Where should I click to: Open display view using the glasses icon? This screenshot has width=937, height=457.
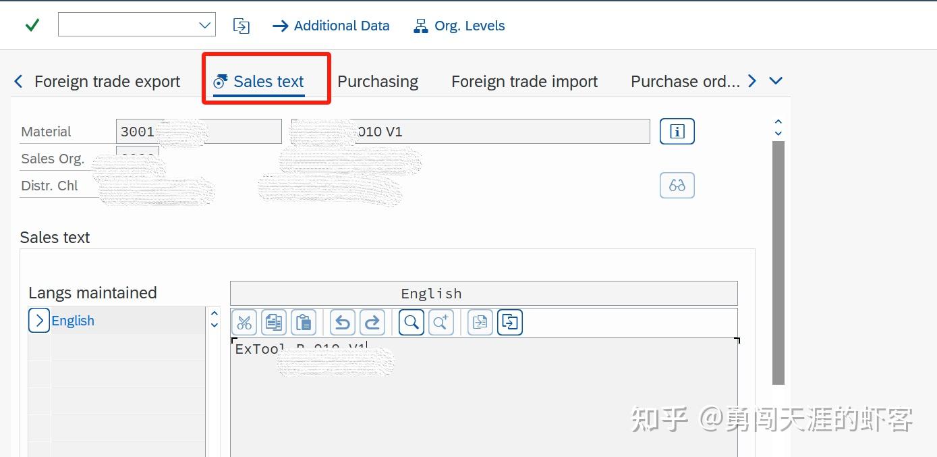click(x=677, y=185)
